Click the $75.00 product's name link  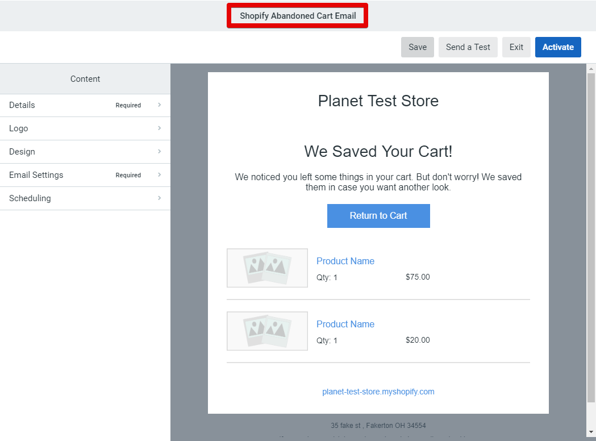pyautogui.click(x=345, y=261)
